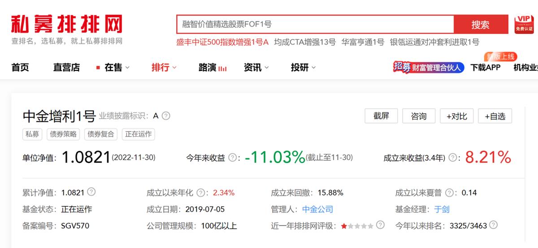This screenshot has height=248, width=538.
Task: Open the 直营店 navigation item
Action: [66, 68]
